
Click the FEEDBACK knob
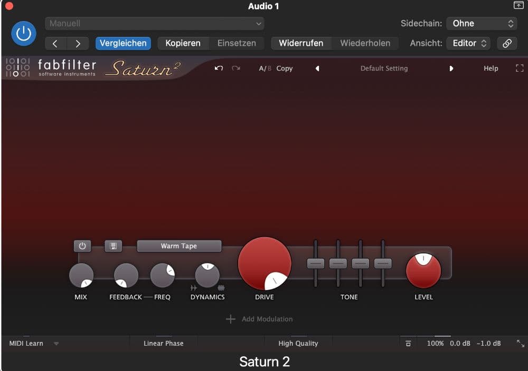126,276
